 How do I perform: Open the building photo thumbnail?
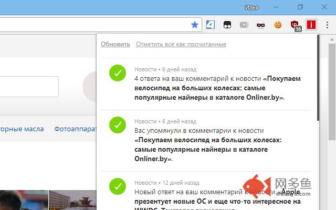point(72,200)
